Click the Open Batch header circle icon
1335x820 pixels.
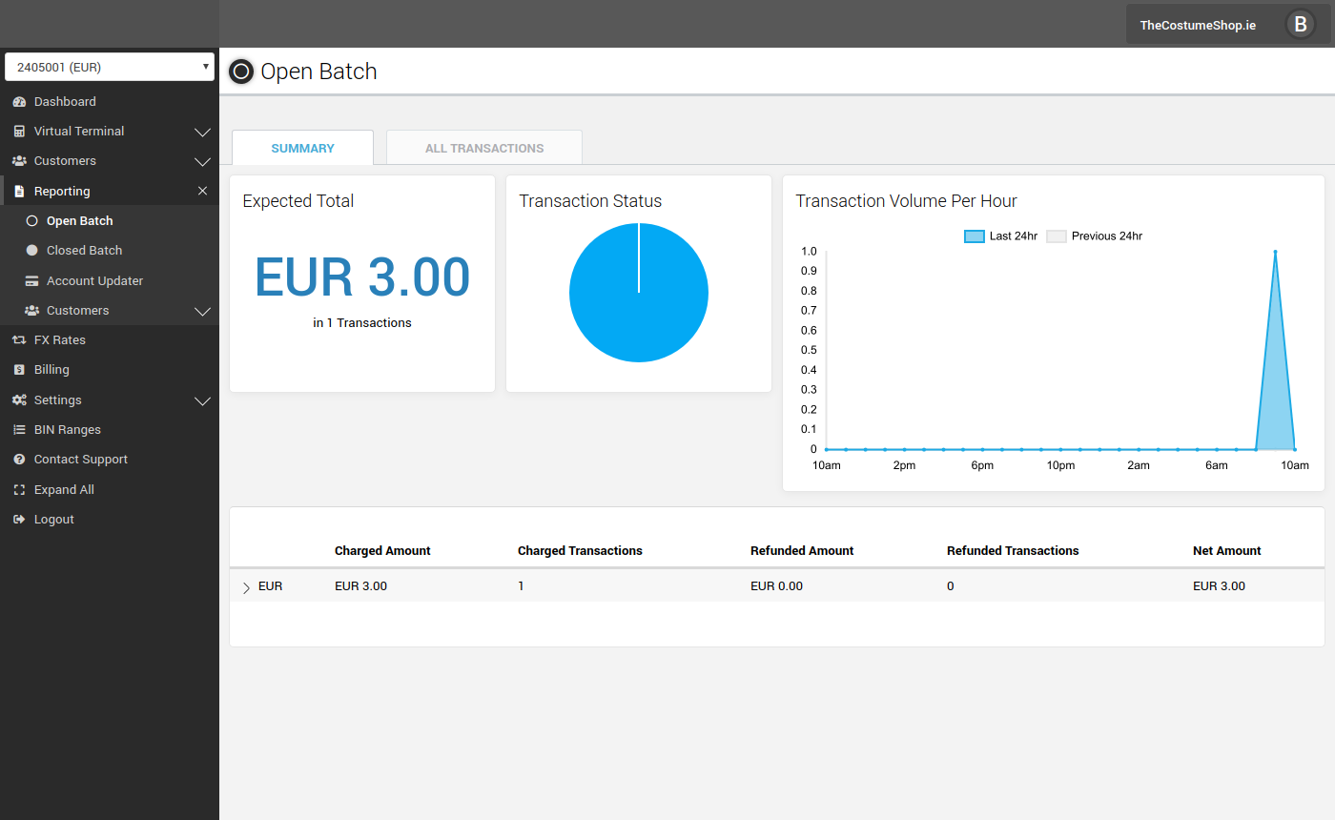pos(241,72)
